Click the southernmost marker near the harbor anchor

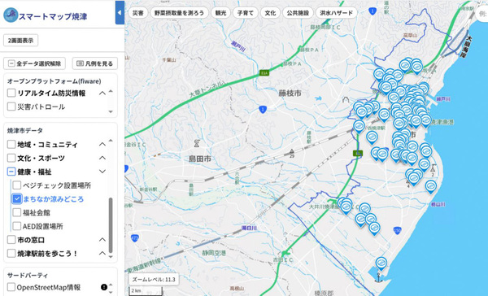(x=381, y=263)
